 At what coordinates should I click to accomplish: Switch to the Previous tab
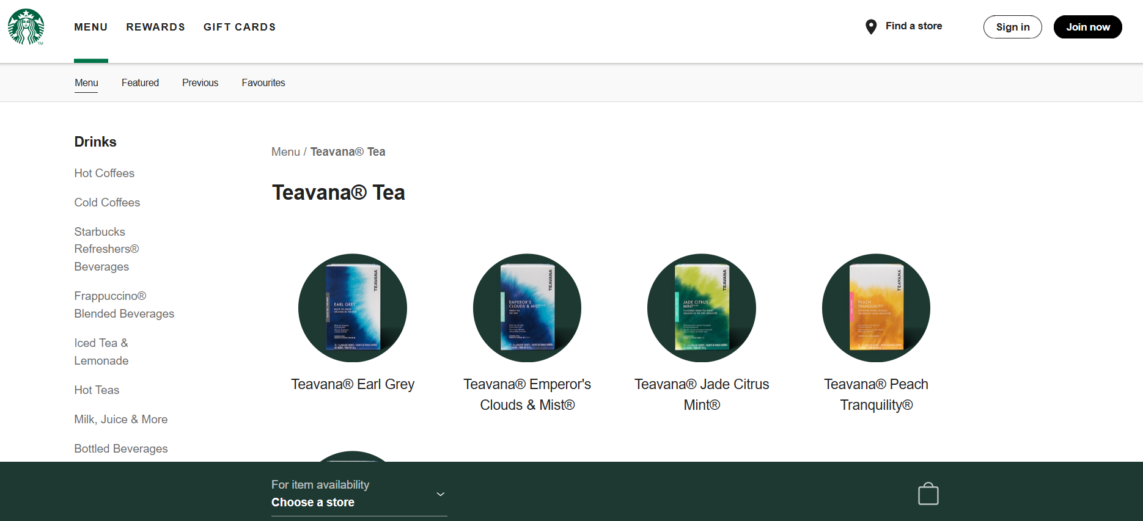(x=200, y=82)
